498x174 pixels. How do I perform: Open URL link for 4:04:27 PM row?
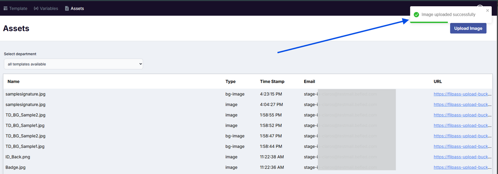click(463, 105)
